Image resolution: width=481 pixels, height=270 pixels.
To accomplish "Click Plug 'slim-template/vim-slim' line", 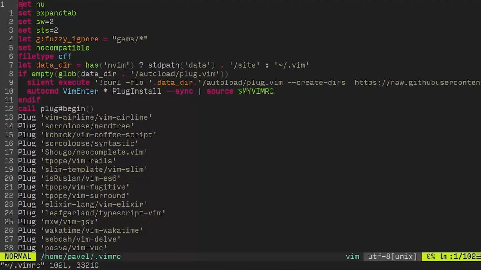I will pyautogui.click(x=83, y=170).
